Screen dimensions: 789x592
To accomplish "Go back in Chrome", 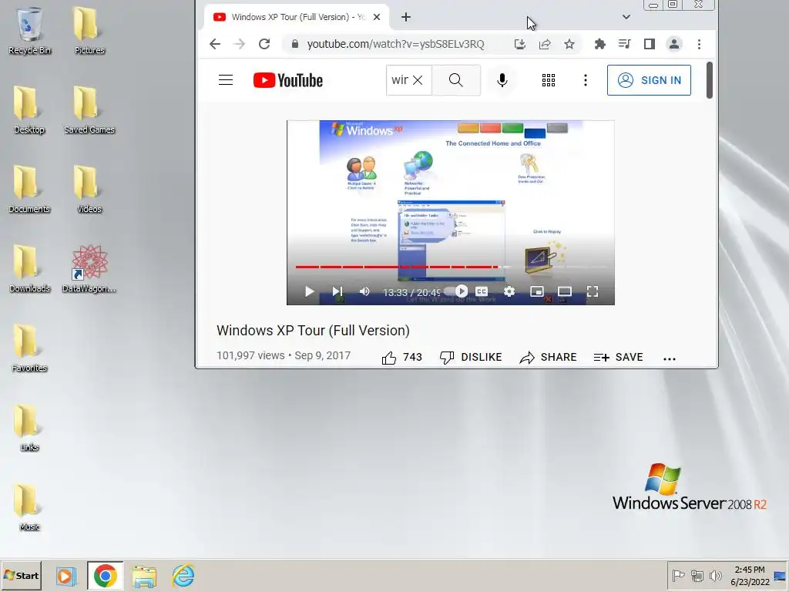I will [x=215, y=44].
